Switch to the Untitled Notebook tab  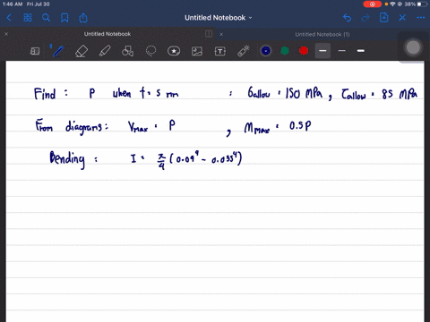pos(107,34)
